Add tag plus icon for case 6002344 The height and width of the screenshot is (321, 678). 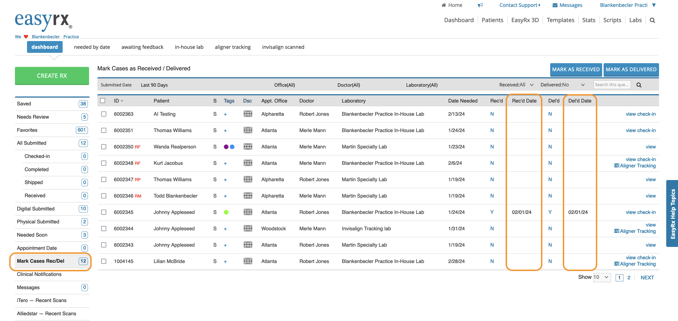coord(225,229)
